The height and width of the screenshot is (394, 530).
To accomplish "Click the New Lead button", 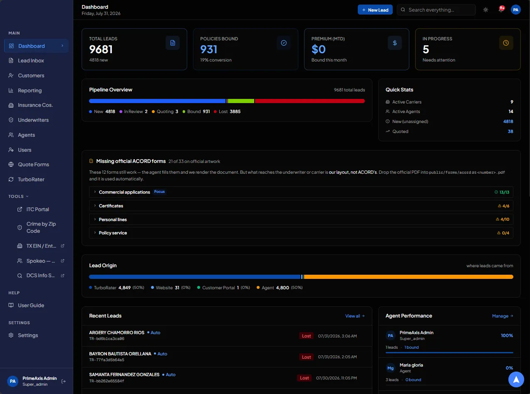I will pyautogui.click(x=375, y=10).
